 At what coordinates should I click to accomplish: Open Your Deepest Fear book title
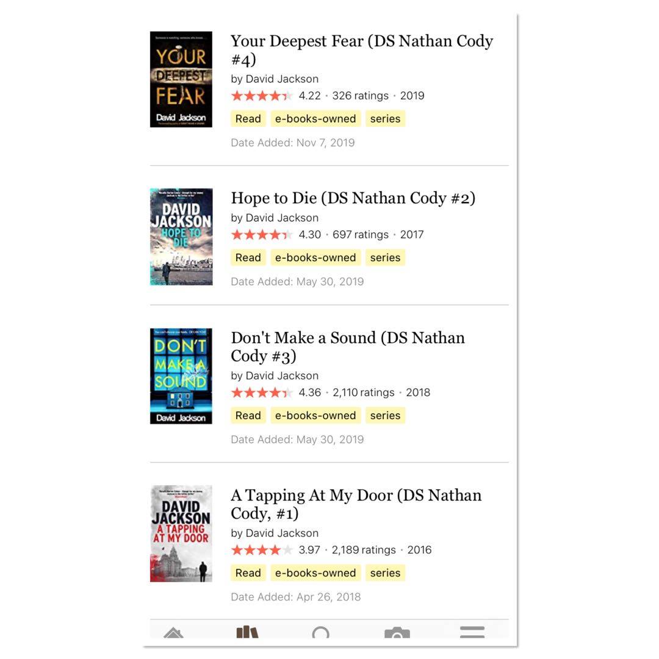tap(362, 50)
